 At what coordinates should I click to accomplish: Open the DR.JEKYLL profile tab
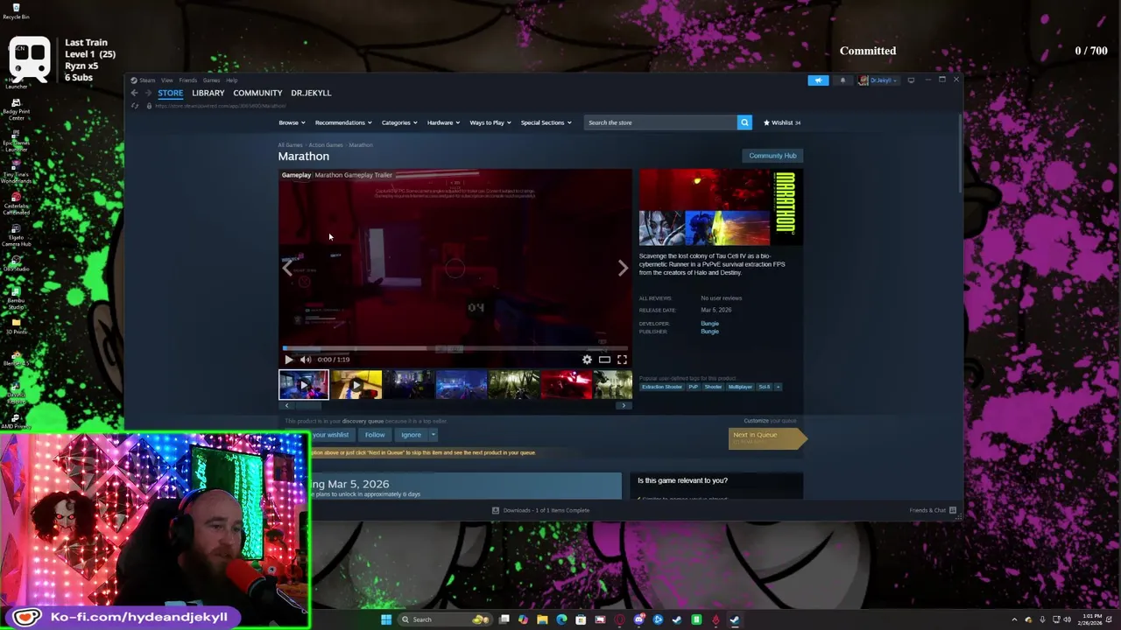[x=311, y=93]
